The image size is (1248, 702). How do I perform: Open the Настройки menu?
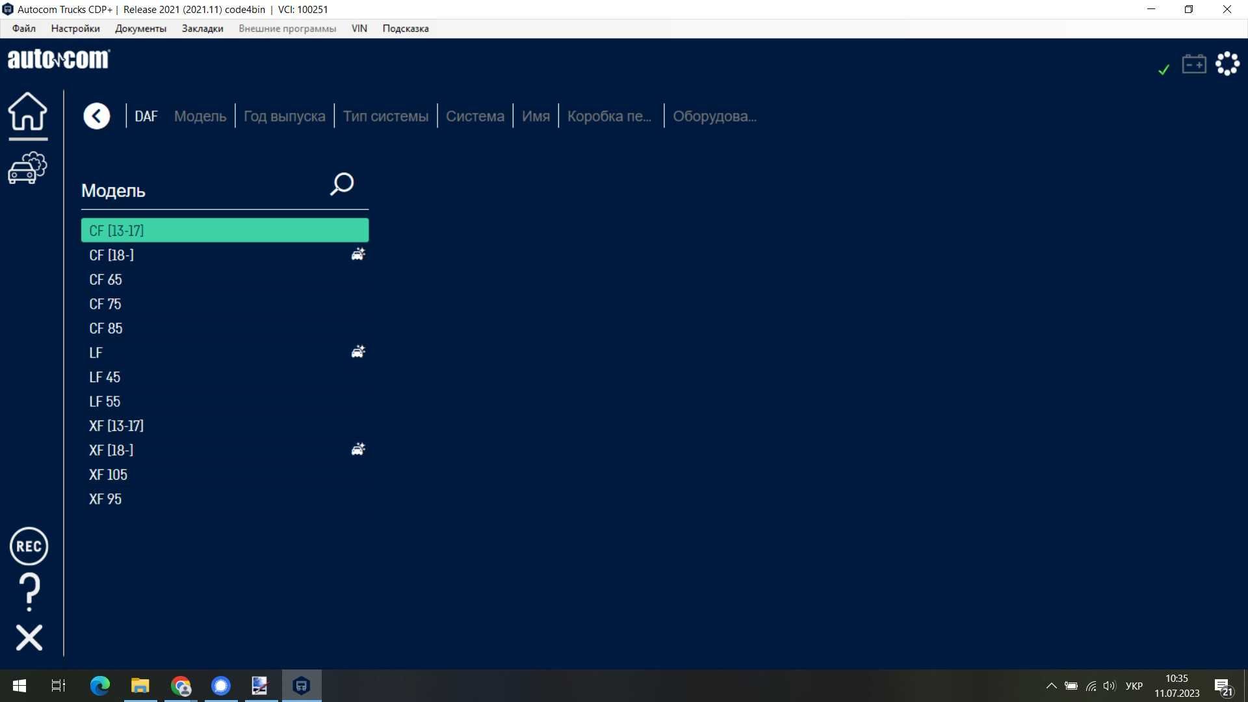tap(75, 29)
